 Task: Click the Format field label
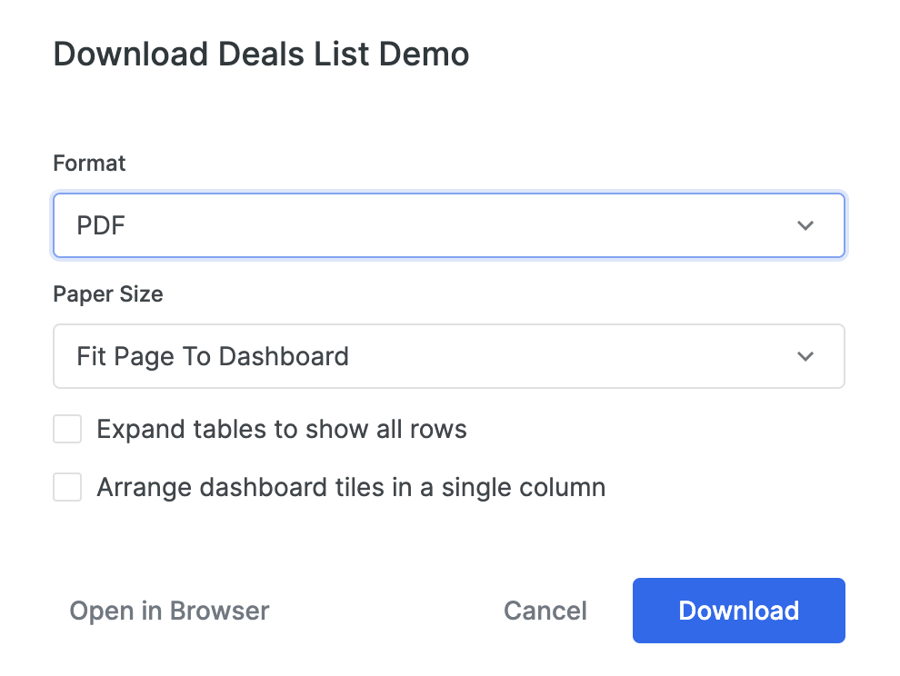tap(89, 164)
